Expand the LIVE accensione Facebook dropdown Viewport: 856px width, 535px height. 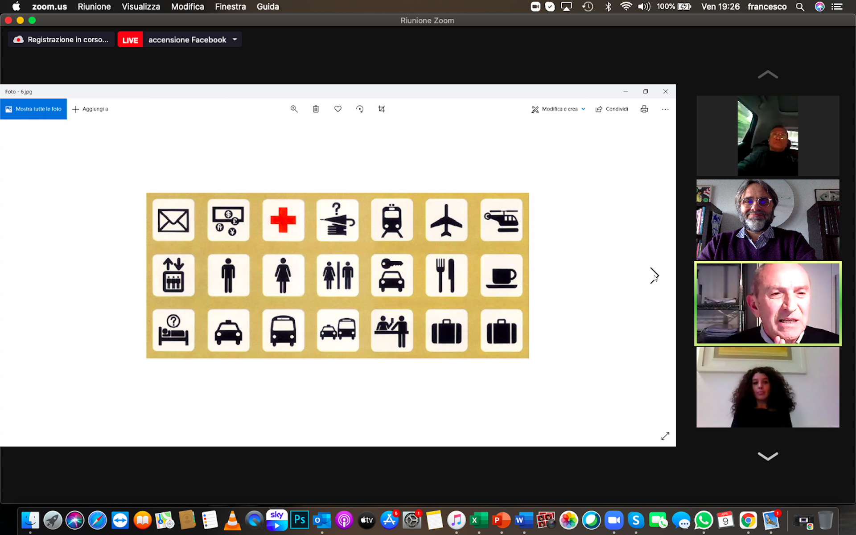click(235, 39)
